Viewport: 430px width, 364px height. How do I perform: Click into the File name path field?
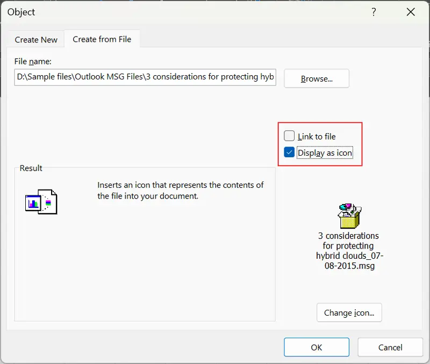tap(145, 77)
